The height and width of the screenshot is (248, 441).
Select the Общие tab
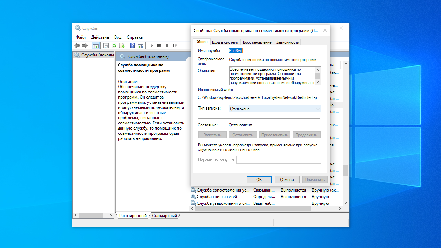(x=202, y=42)
